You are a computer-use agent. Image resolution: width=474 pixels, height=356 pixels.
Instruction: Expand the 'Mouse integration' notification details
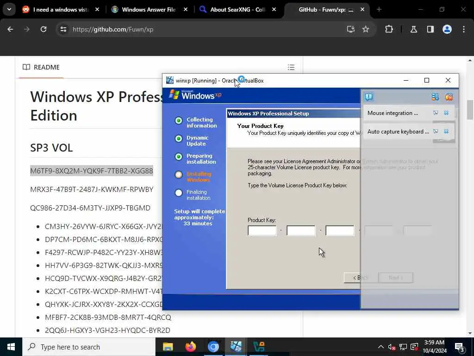436,113
